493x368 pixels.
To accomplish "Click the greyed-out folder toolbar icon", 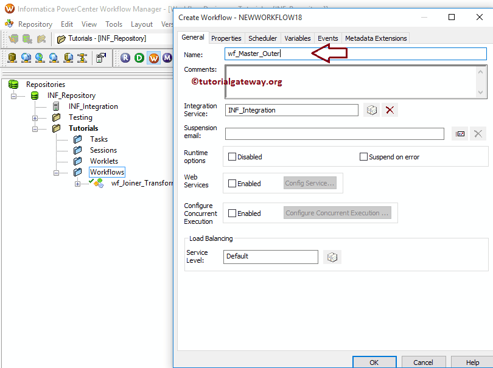I will click(41, 39).
